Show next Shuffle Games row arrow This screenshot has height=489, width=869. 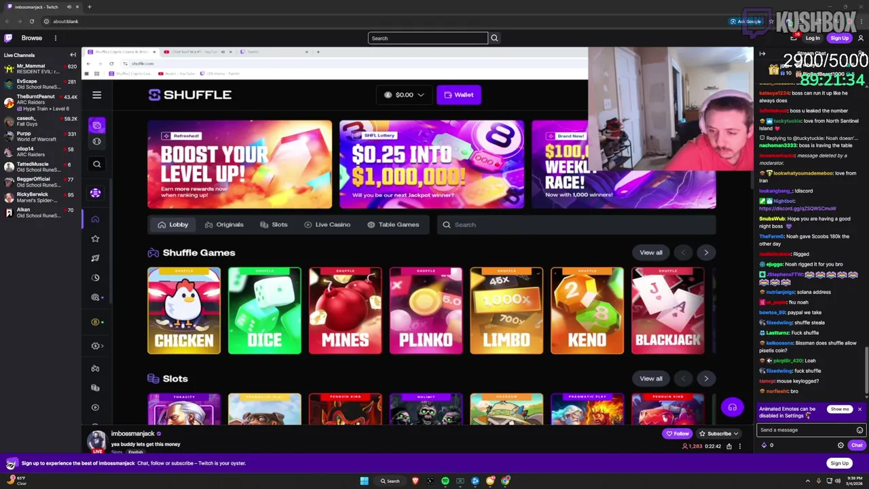pyautogui.click(x=706, y=253)
